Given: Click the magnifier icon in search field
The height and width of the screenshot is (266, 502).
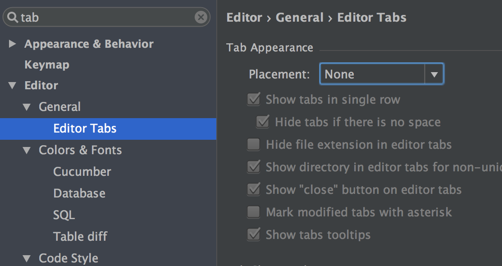Looking at the screenshot, I should pos(13,17).
